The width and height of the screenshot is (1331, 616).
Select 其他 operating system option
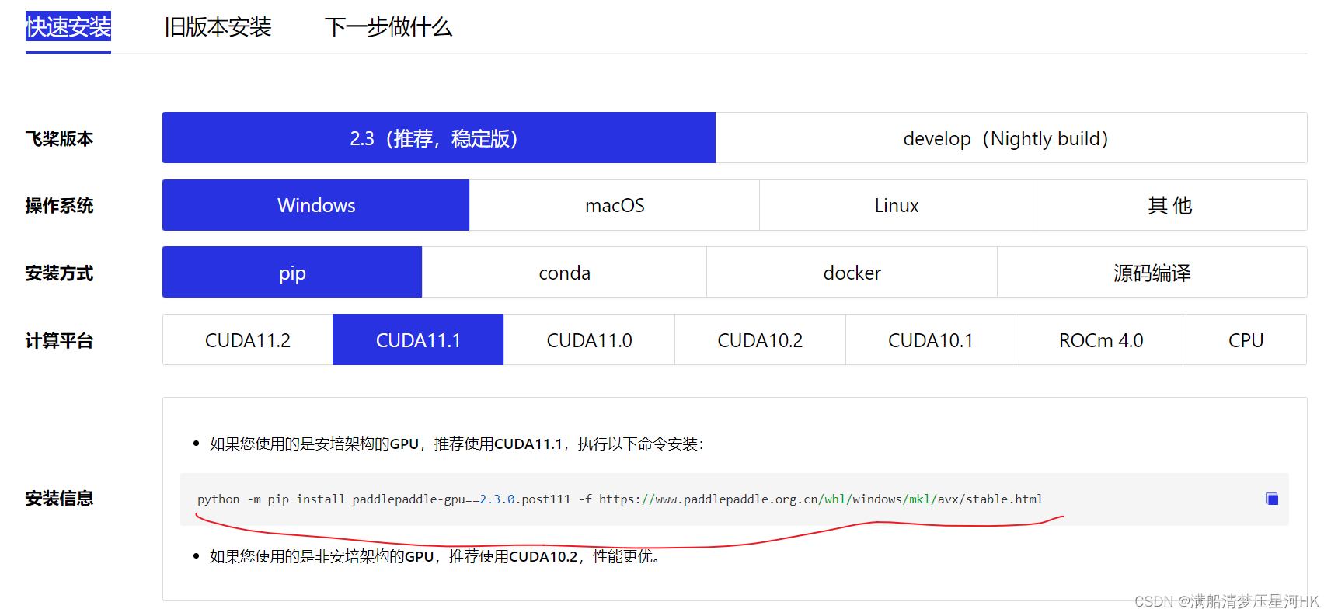coord(1170,205)
